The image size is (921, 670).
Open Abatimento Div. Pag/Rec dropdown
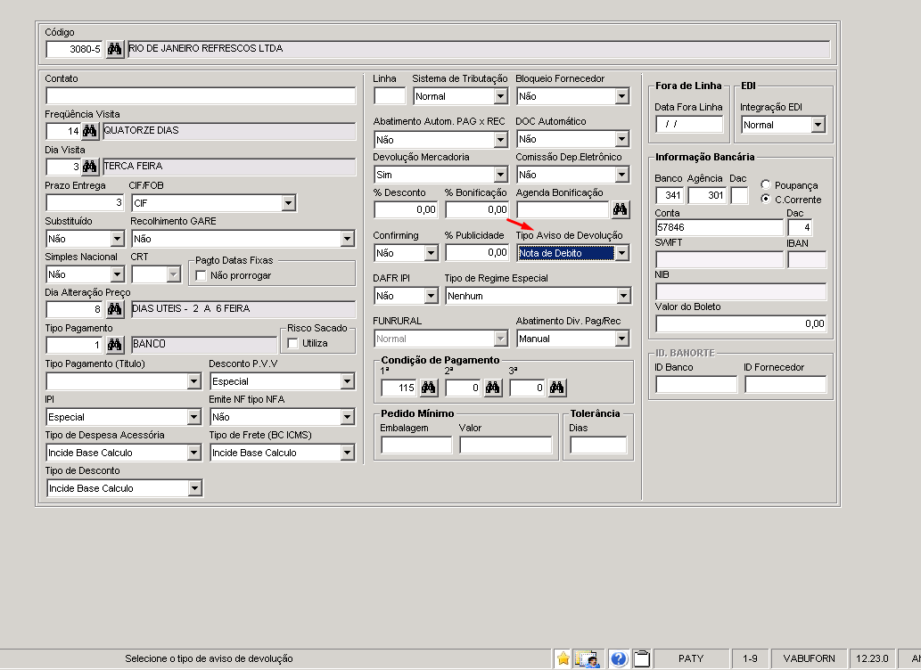(622, 339)
